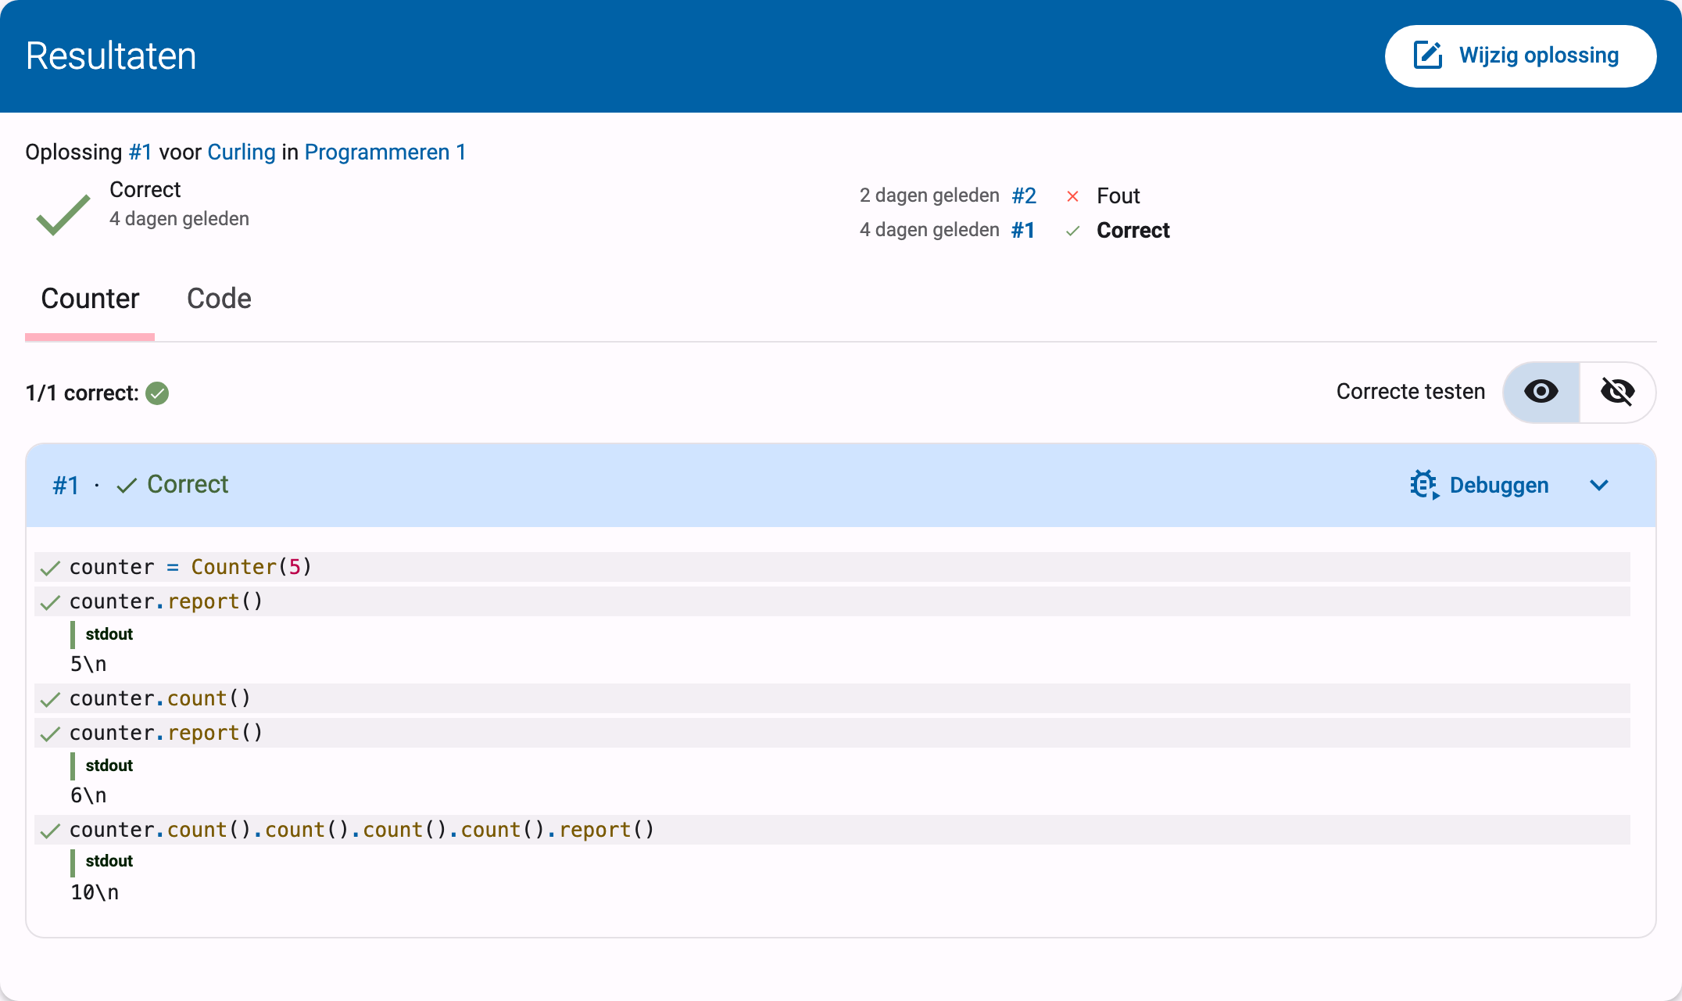Click the large green checkmark status icon

(x=63, y=213)
